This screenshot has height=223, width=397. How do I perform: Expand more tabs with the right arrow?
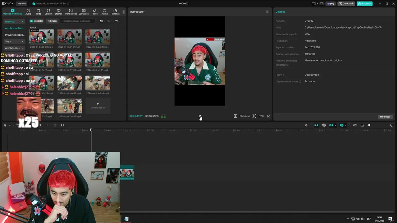coord(124,12)
